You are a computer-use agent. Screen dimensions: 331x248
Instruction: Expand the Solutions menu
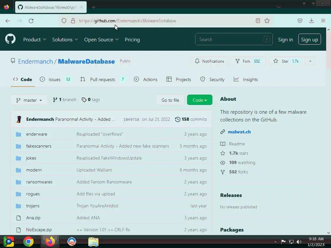tap(65, 40)
